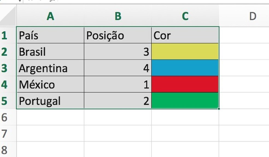Select México's position value cell
This screenshot has width=269, height=157.
pyautogui.click(x=118, y=84)
